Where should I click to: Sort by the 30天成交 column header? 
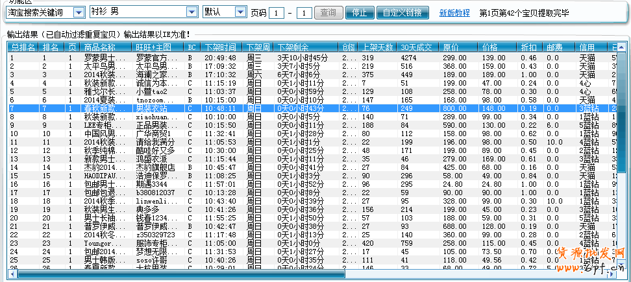[415, 47]
